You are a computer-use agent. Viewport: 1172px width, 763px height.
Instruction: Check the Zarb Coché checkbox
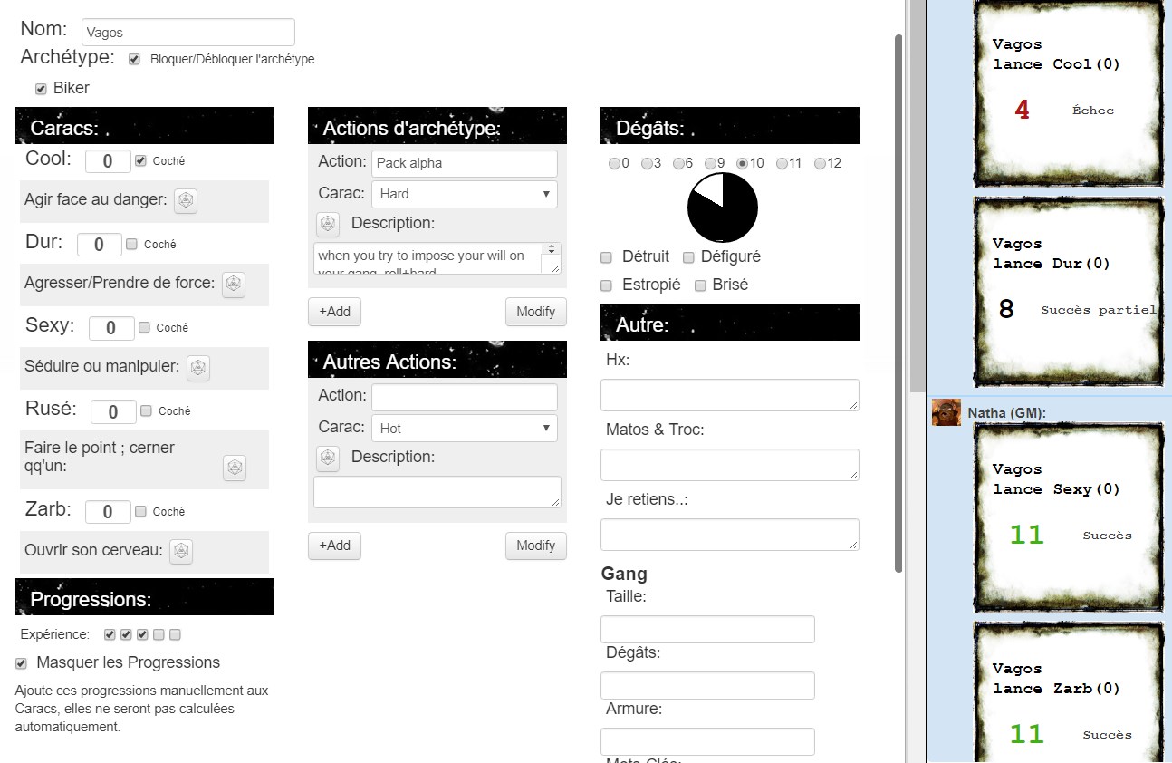(140, 511)
